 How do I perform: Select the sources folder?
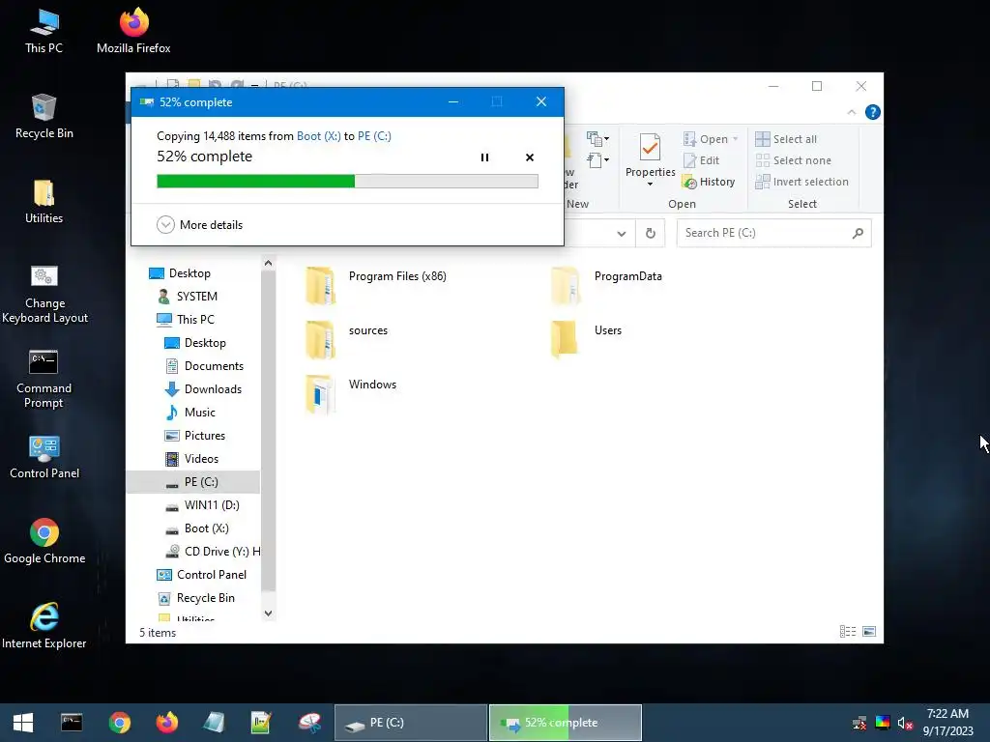[347, 339]
